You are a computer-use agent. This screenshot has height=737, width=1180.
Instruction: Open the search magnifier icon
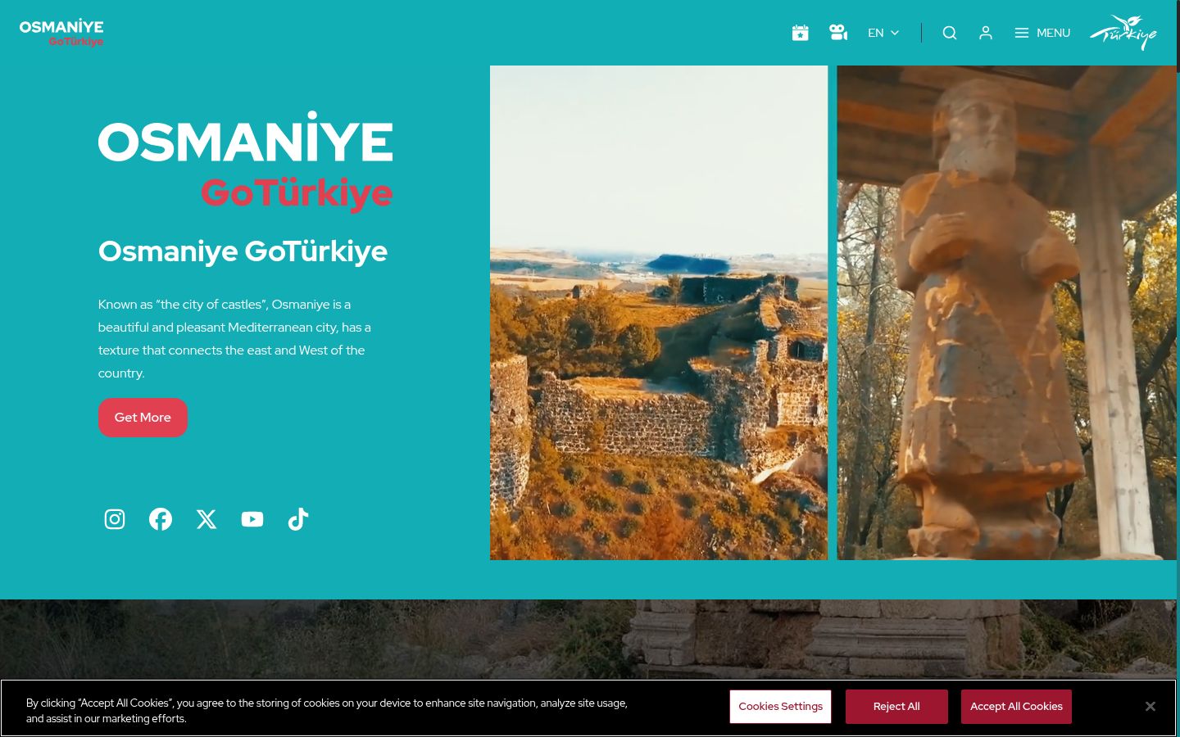pyautogui.click(x=950, y=33)
